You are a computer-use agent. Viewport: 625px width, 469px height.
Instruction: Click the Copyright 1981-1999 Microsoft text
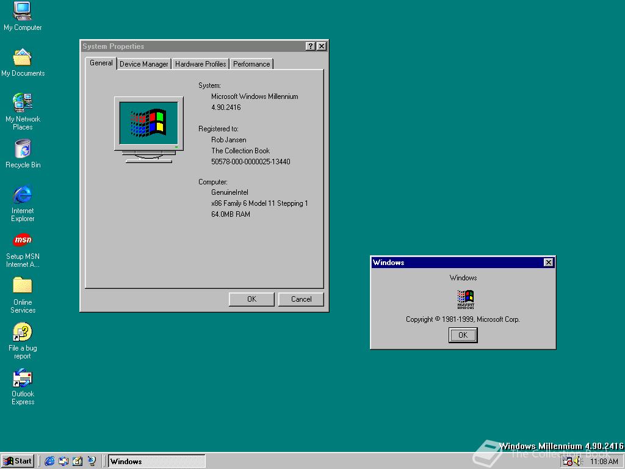(463, 319)
